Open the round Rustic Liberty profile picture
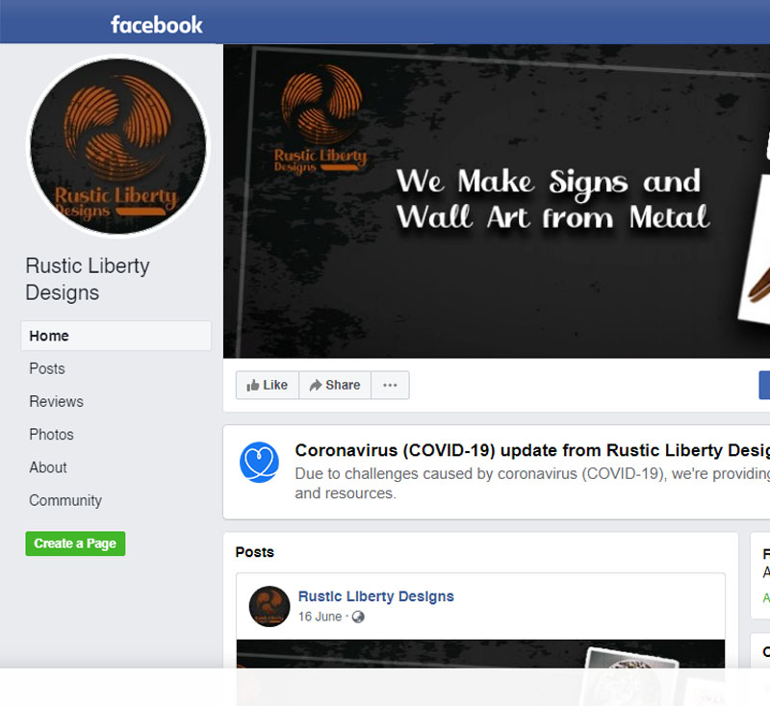The height and width of the screenshot is (706, 770). (x=117, y=146)
